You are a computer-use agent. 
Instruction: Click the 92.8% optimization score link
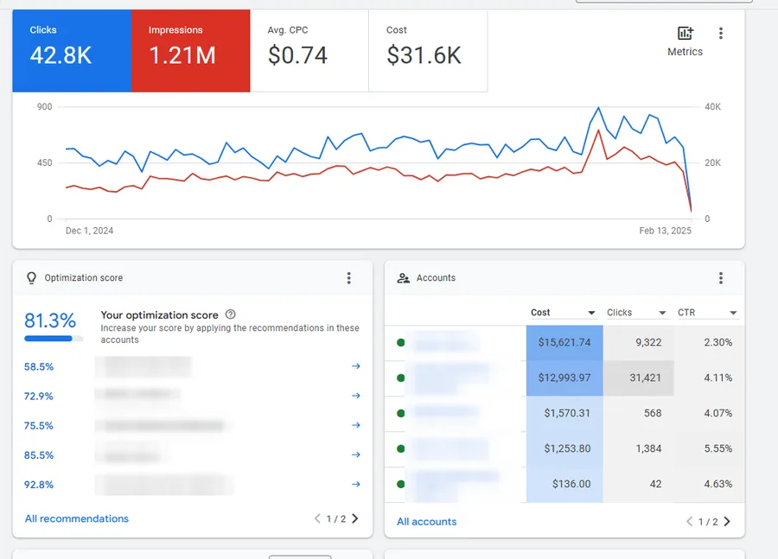39,485
